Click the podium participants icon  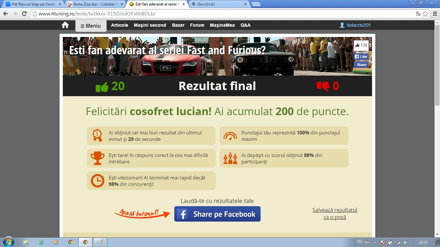[230, 158]
